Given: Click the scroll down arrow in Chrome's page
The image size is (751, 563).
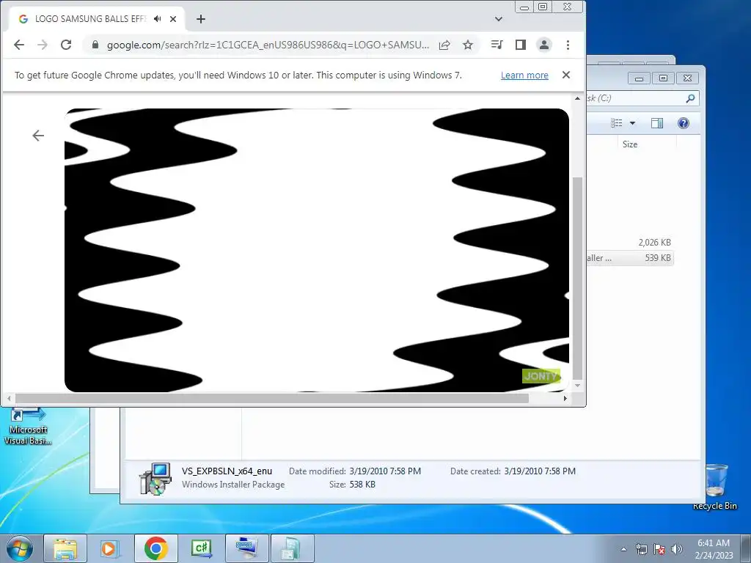Looking at the screenshot, I should 578,386.
